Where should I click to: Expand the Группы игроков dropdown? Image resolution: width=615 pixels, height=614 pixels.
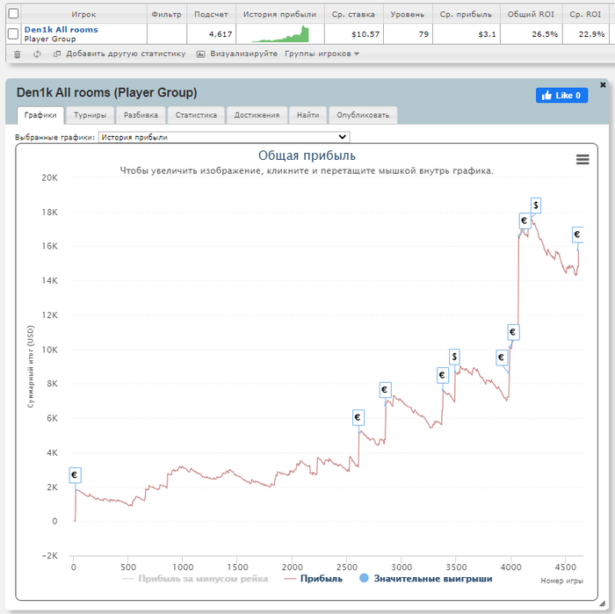[322, 54]
